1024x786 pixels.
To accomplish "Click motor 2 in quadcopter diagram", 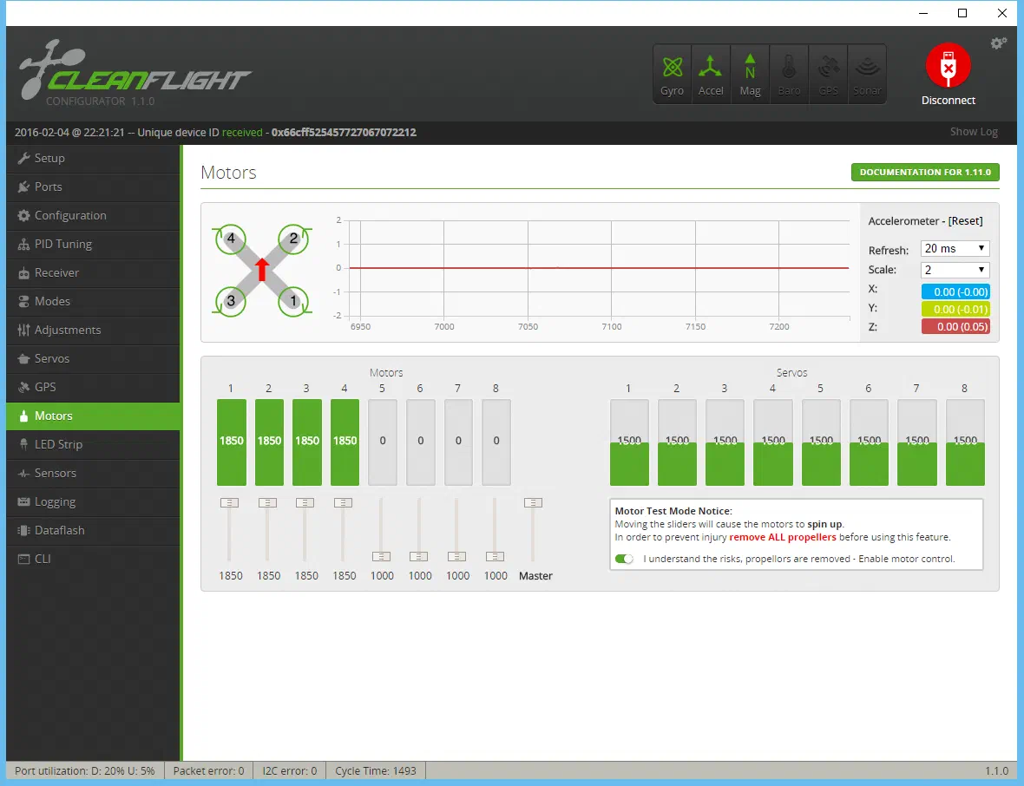I will pos(293,239).
